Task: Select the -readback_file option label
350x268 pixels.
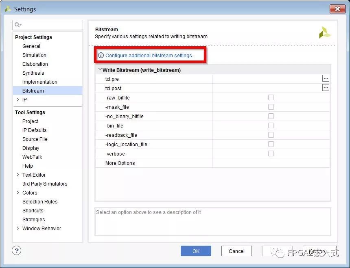Action: tap(121, 135)
